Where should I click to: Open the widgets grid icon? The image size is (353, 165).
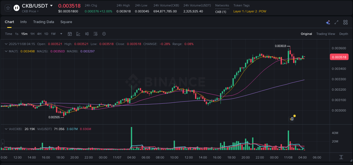(x=345, y=22)
